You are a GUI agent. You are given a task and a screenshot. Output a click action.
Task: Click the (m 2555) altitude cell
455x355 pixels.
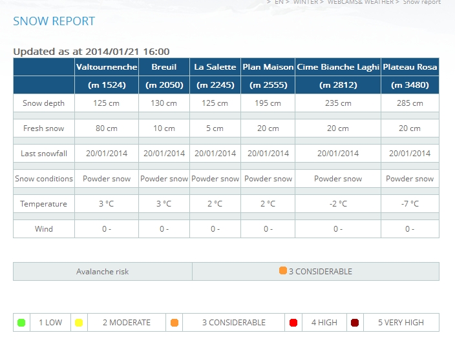pos(268,85)
